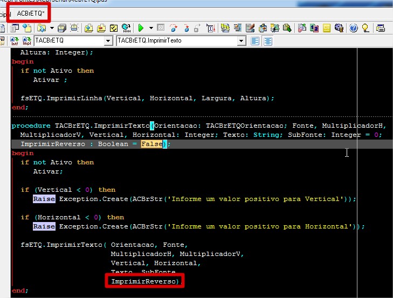The image size is (393, 298).
Task: Click the eraser document cleanup icon
Action: pos(302,28)
